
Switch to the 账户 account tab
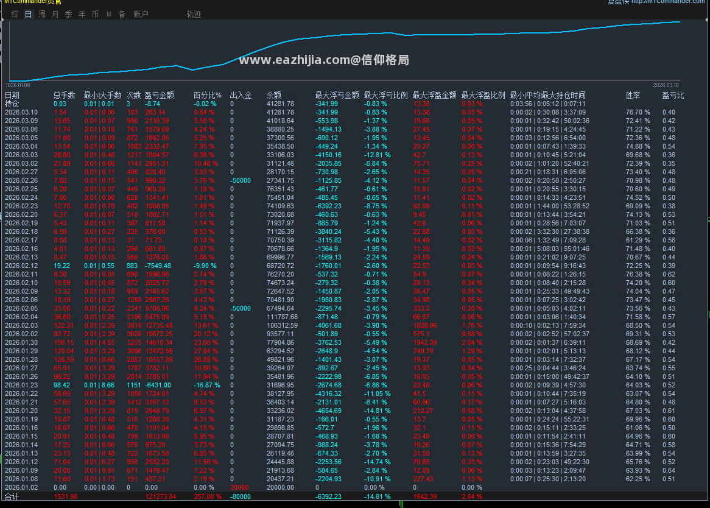pyautogui.click(x=141, y=15)
